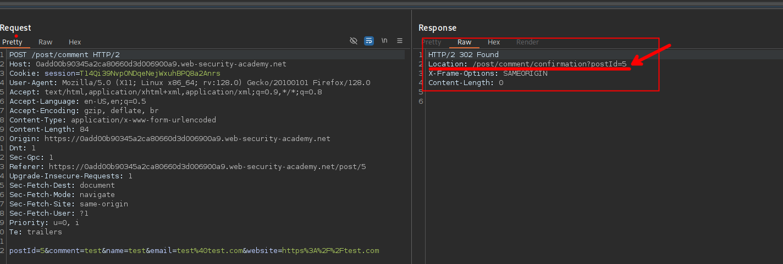Select the Response Raw tab
The width and height of the screenshot is (783, 264).
464,42
